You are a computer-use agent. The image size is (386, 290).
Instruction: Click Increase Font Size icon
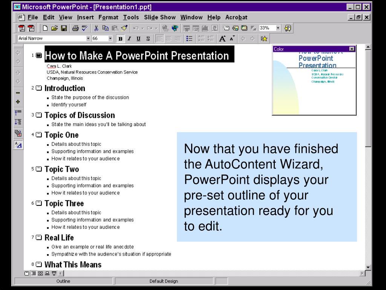point(222,39)
